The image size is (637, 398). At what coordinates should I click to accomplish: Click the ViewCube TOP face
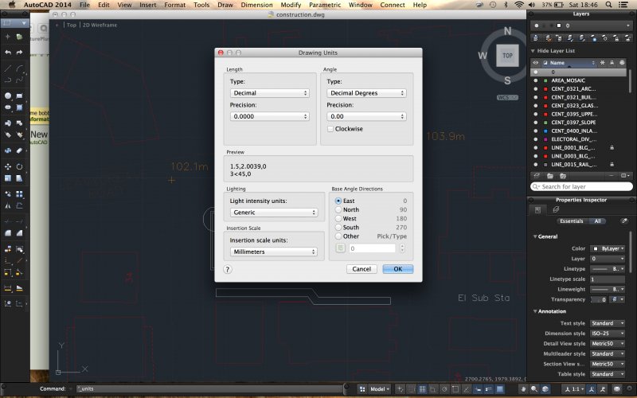coord(507,56)
